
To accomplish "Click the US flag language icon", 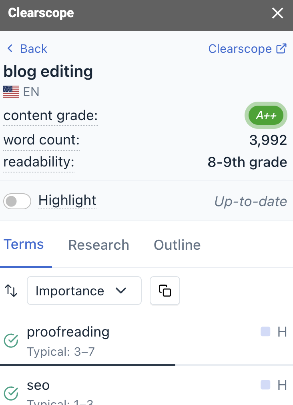I will [11, 92].
